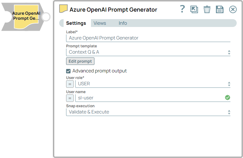Viewport: 243px width, 158px height.
Task: Select the Azure OpenAI Prompt Generator snap on canvas
Action: [26, 17]
